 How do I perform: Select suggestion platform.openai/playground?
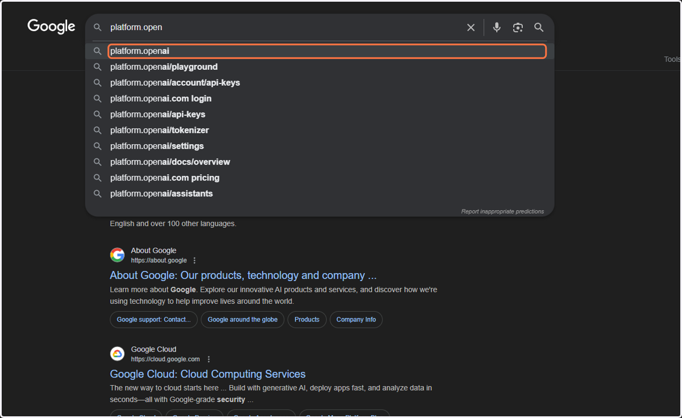(x=319, y=67)
